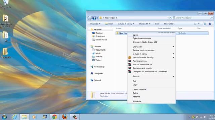Screen dimensions: 215x120
Task: Click the volume speaker tray icon
Action: tap(205, 117)
